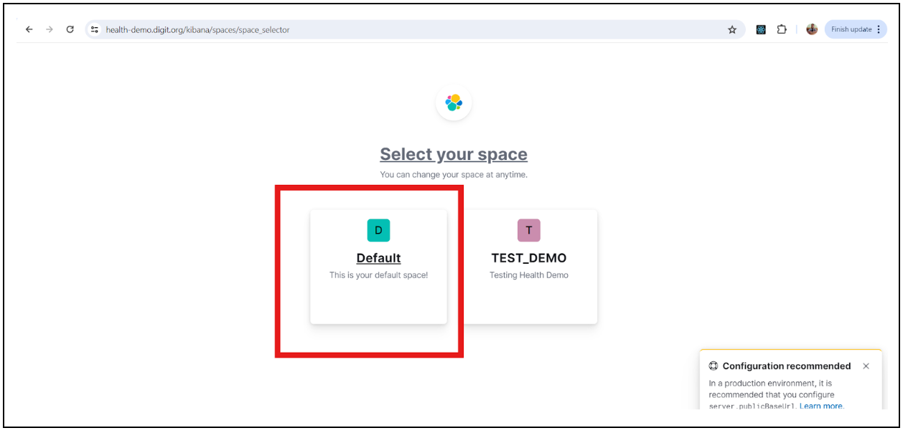Dismiss the Configuration recommended notification
This screenshot has height=433, width=903.
point(866,366)
